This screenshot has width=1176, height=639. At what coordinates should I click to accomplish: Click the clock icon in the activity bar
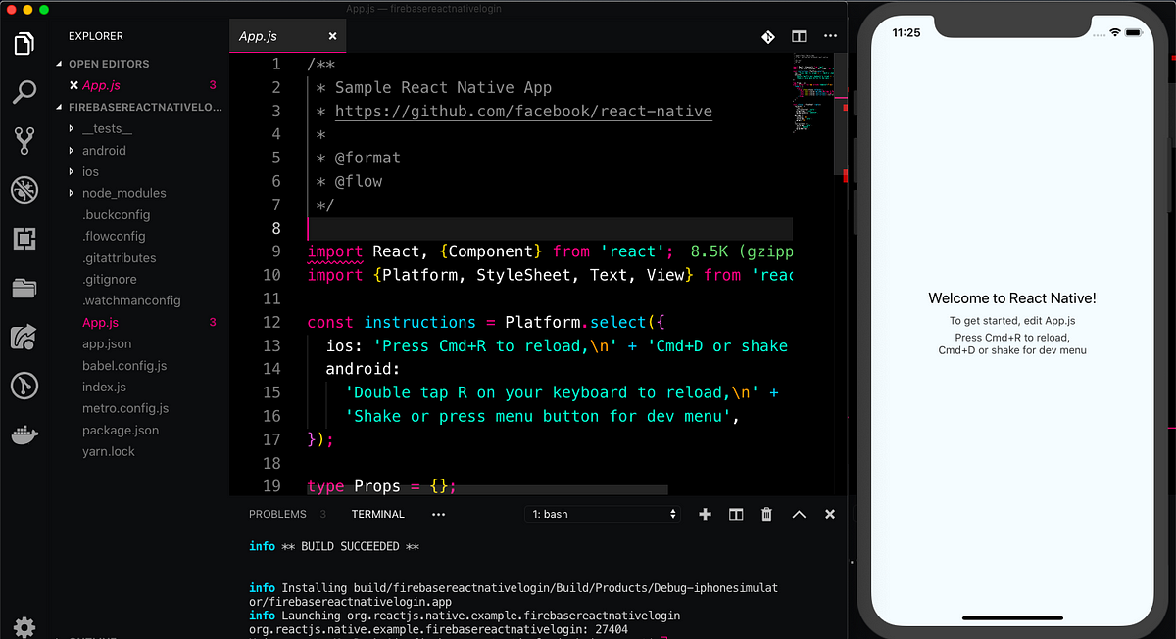click(24, 386)
